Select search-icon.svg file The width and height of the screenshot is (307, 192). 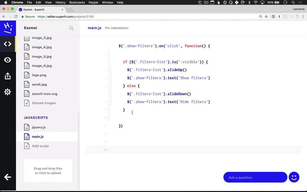point(44,94)
